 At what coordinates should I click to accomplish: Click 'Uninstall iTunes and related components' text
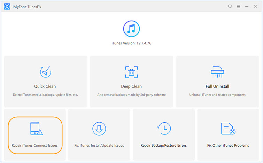point(217,95)
